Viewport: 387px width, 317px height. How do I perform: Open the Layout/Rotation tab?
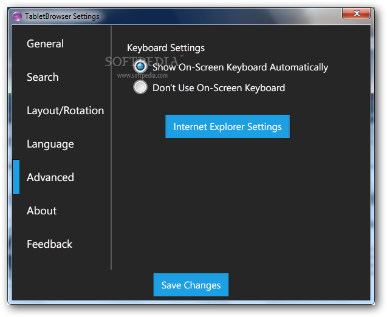click(x=66, y=111)
